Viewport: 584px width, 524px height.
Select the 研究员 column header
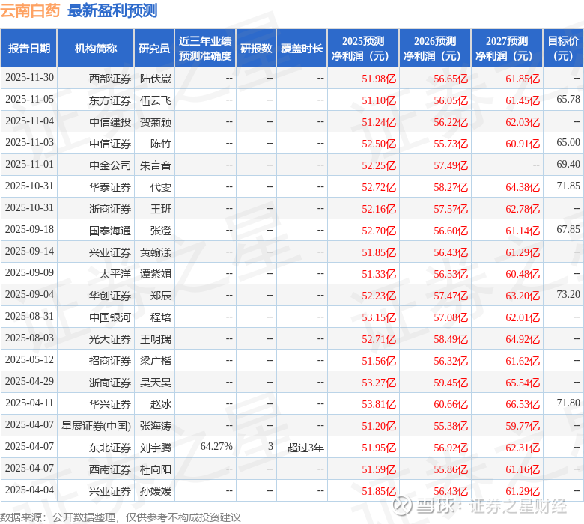[x=154, y=49]
